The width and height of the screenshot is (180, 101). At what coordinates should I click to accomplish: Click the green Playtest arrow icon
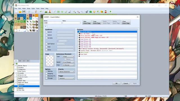pos(111,12)
